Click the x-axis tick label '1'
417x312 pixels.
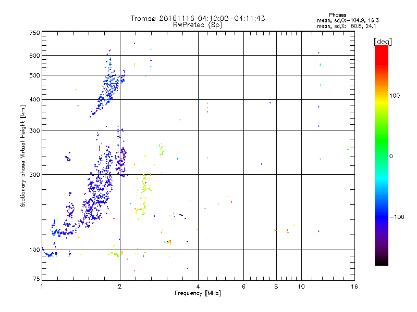[42, 287]
